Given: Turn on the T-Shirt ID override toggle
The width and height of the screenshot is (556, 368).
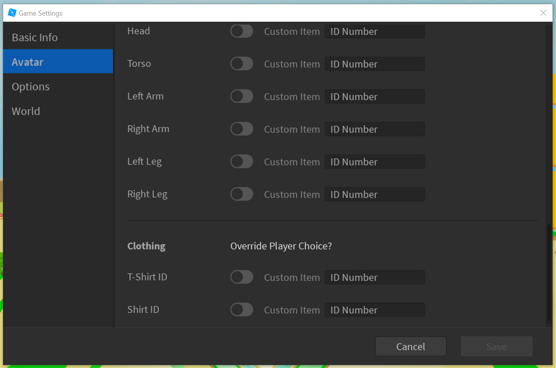Looking at the screenshot, I should [241, 277].
